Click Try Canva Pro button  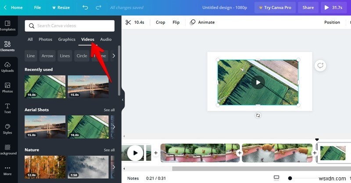pos(275,7)
